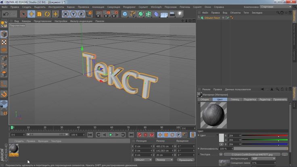Click the render to picture viewer icon
297x167 pixels.
(106, 14)
